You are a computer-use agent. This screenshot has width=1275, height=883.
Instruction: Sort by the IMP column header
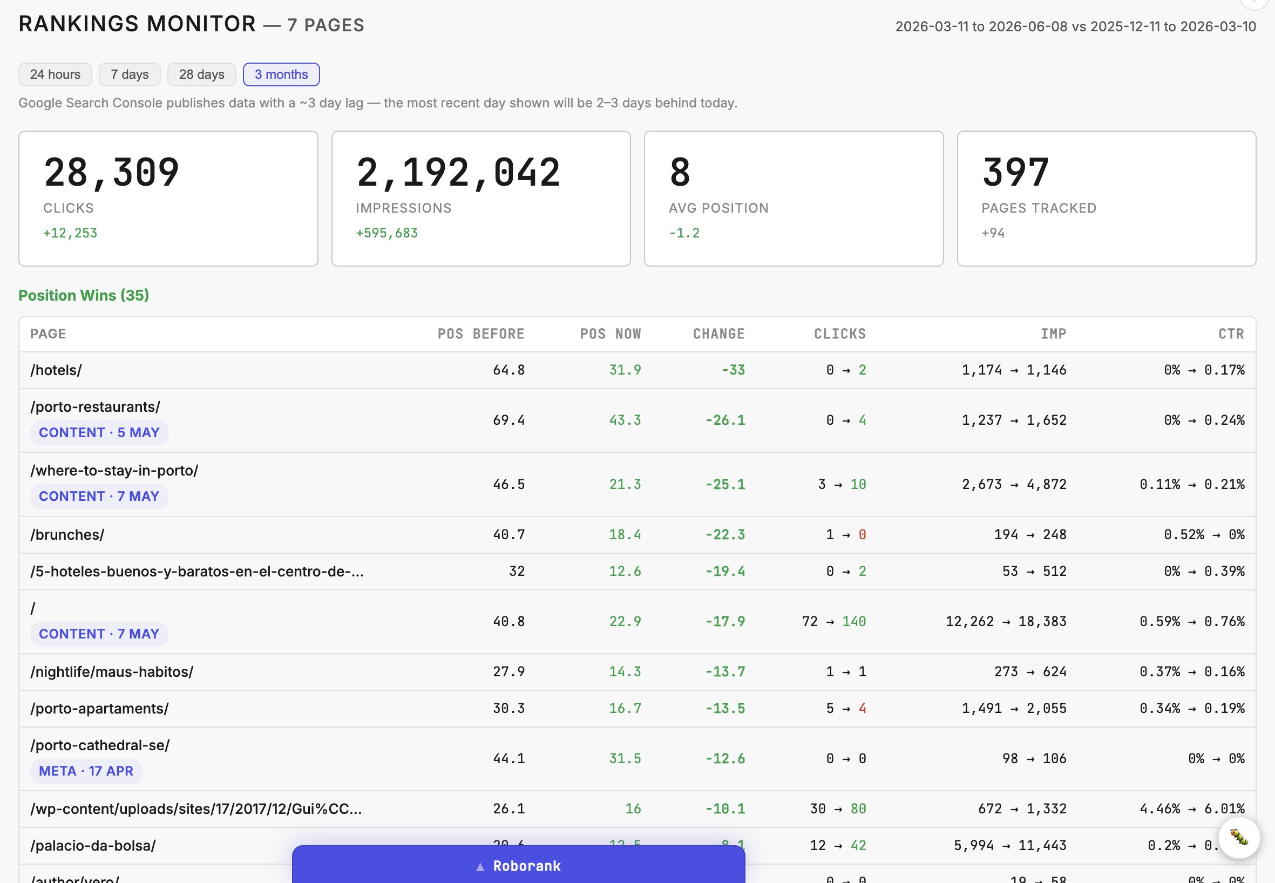1054,334
